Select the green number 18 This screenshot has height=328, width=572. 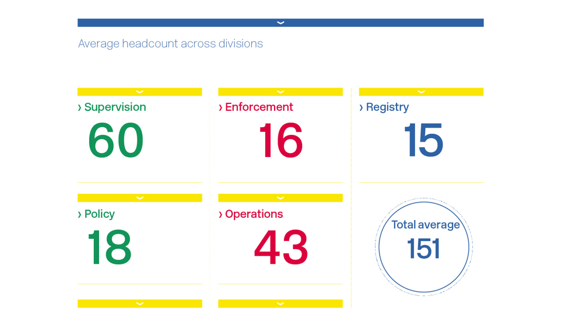pos(109,249)
